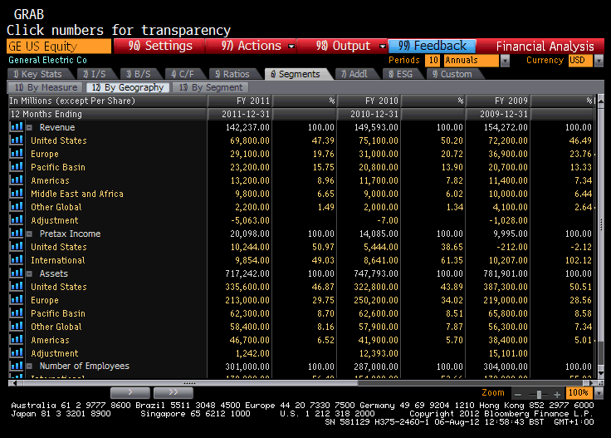Select the By Measure sub-tab
Viewport: 611px width, 438px height.
[46, 87]
